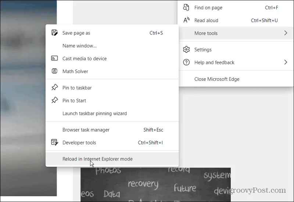Select Pin to Start

[x=112, y=101]
